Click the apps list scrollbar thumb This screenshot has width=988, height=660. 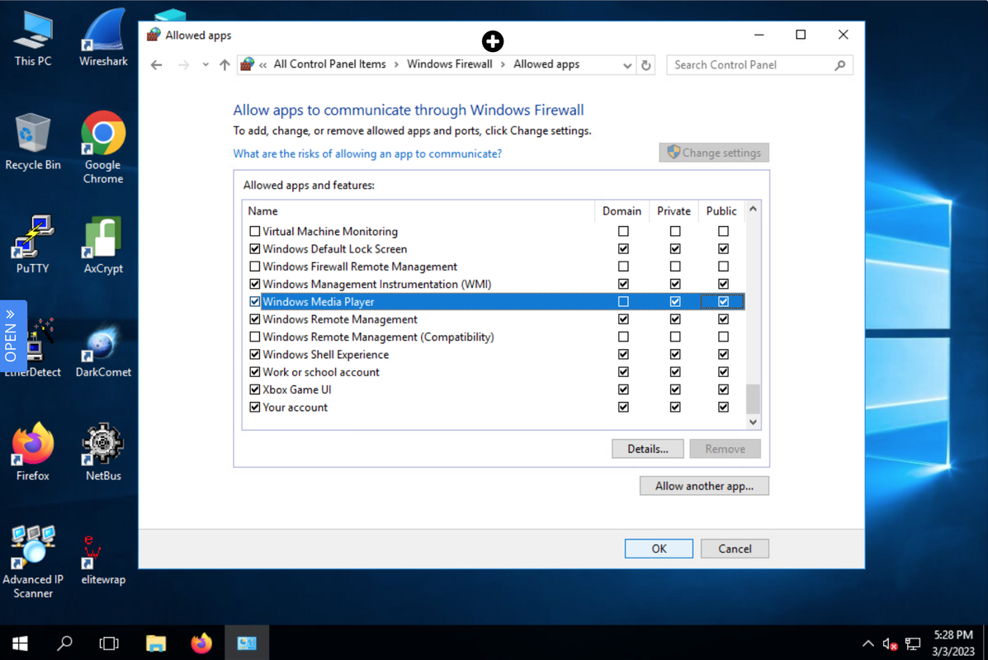753,398
